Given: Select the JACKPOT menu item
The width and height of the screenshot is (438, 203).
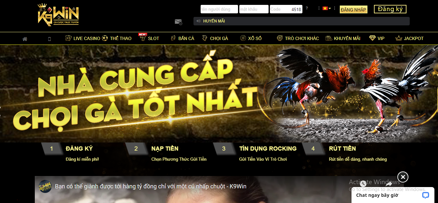Looking at the screenshot, I should click(x=409, y=38).
